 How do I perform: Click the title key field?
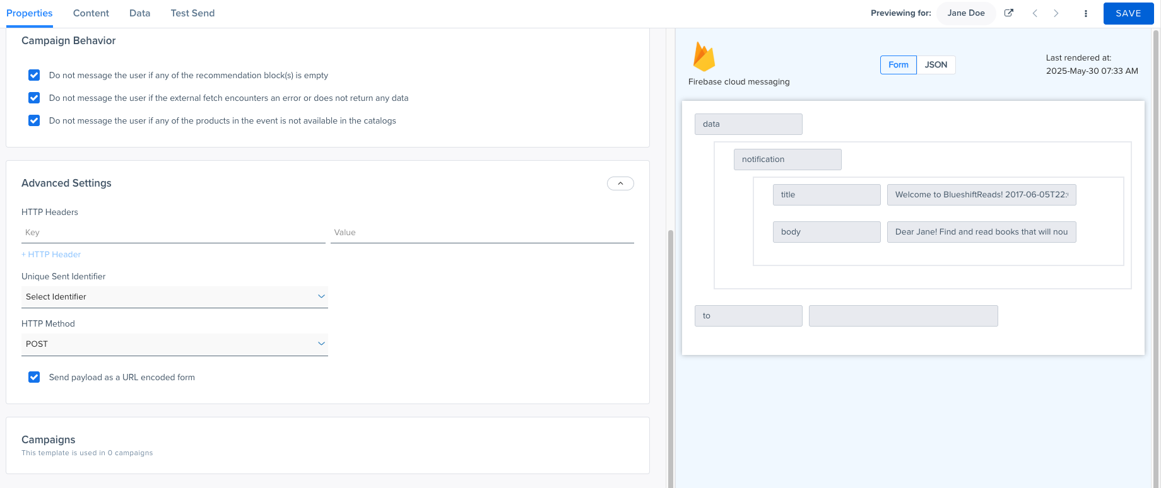(x=827, y=195)
